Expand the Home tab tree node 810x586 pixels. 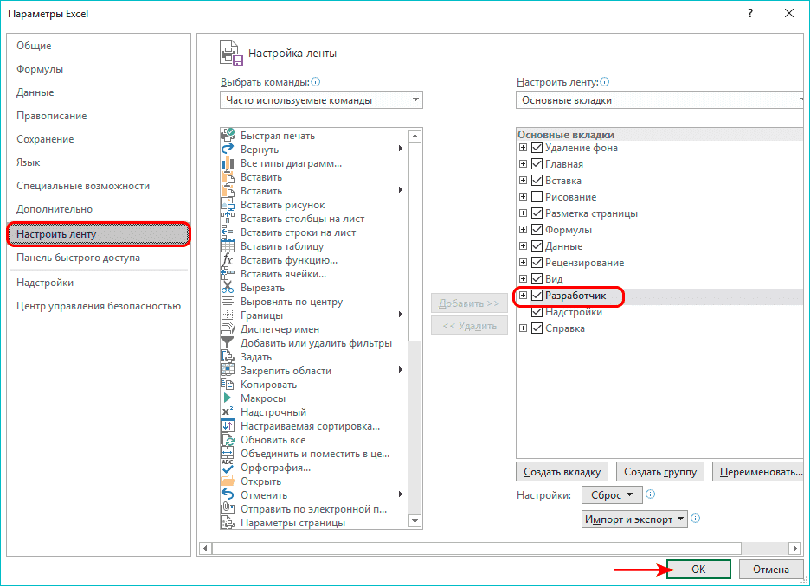tap(523, 164)
